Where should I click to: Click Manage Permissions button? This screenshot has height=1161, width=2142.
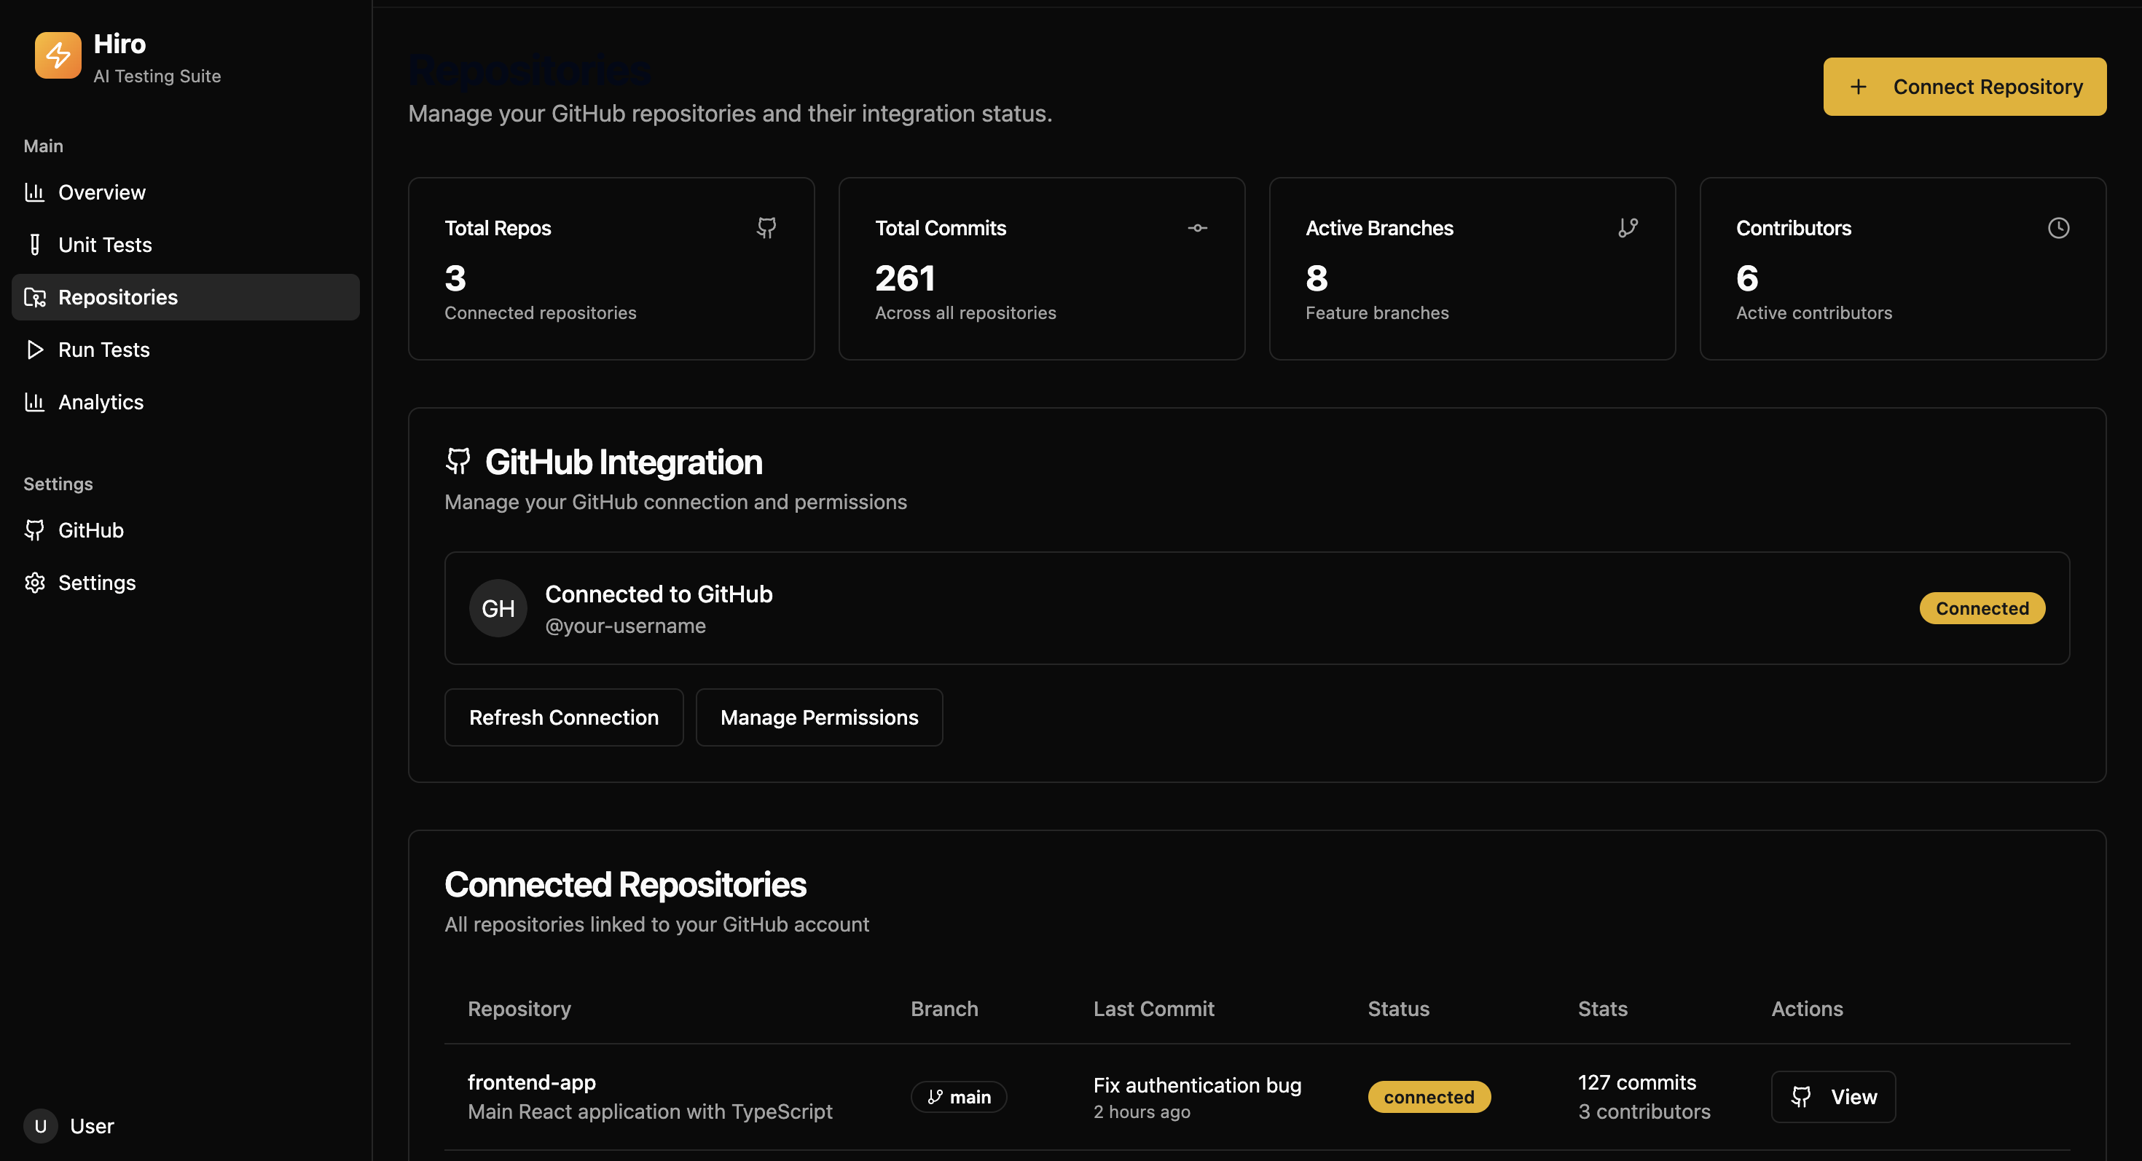tap(818, 717)
